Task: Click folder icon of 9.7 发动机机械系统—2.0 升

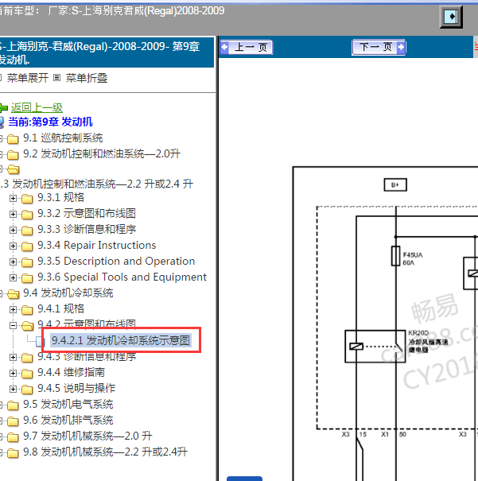Action: coord(13,437)
